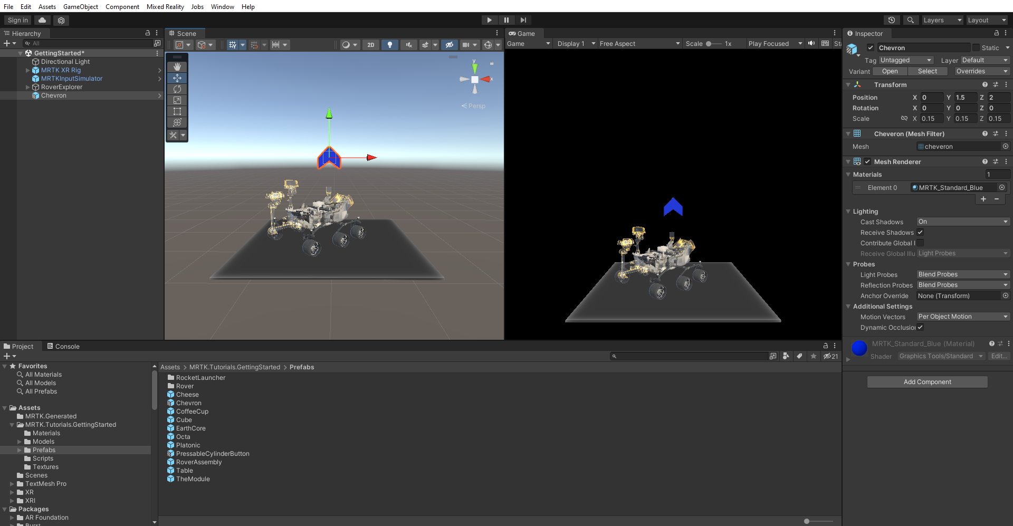The width and height of the screenshot is (1013, 526).
Task: Open the cloud services icon
Action: click(x=42, y=20)
